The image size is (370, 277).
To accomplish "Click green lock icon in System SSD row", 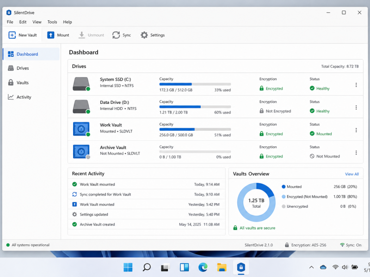I will [261, 88].
